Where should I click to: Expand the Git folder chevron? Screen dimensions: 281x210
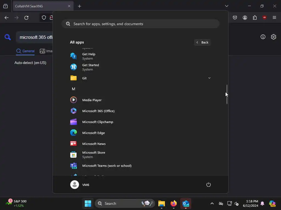pyautogui.click(x=209, y=78)
